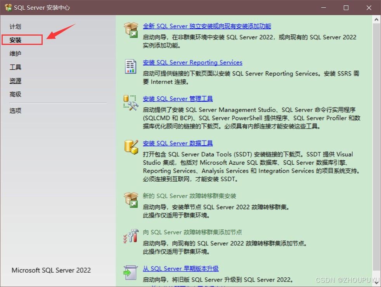The image size is (381, 287).
Task: Click the SQL Server title bar app icon
Action: click(8, 8)
